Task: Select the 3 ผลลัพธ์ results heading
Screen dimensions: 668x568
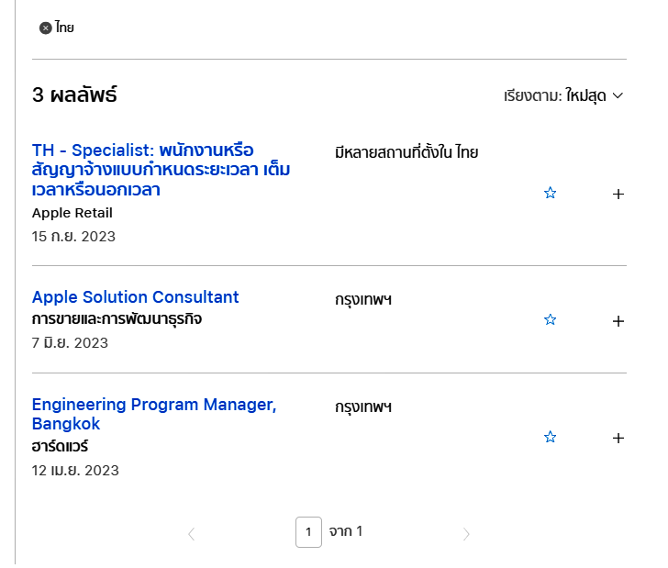Action: (x=74, y=95)
